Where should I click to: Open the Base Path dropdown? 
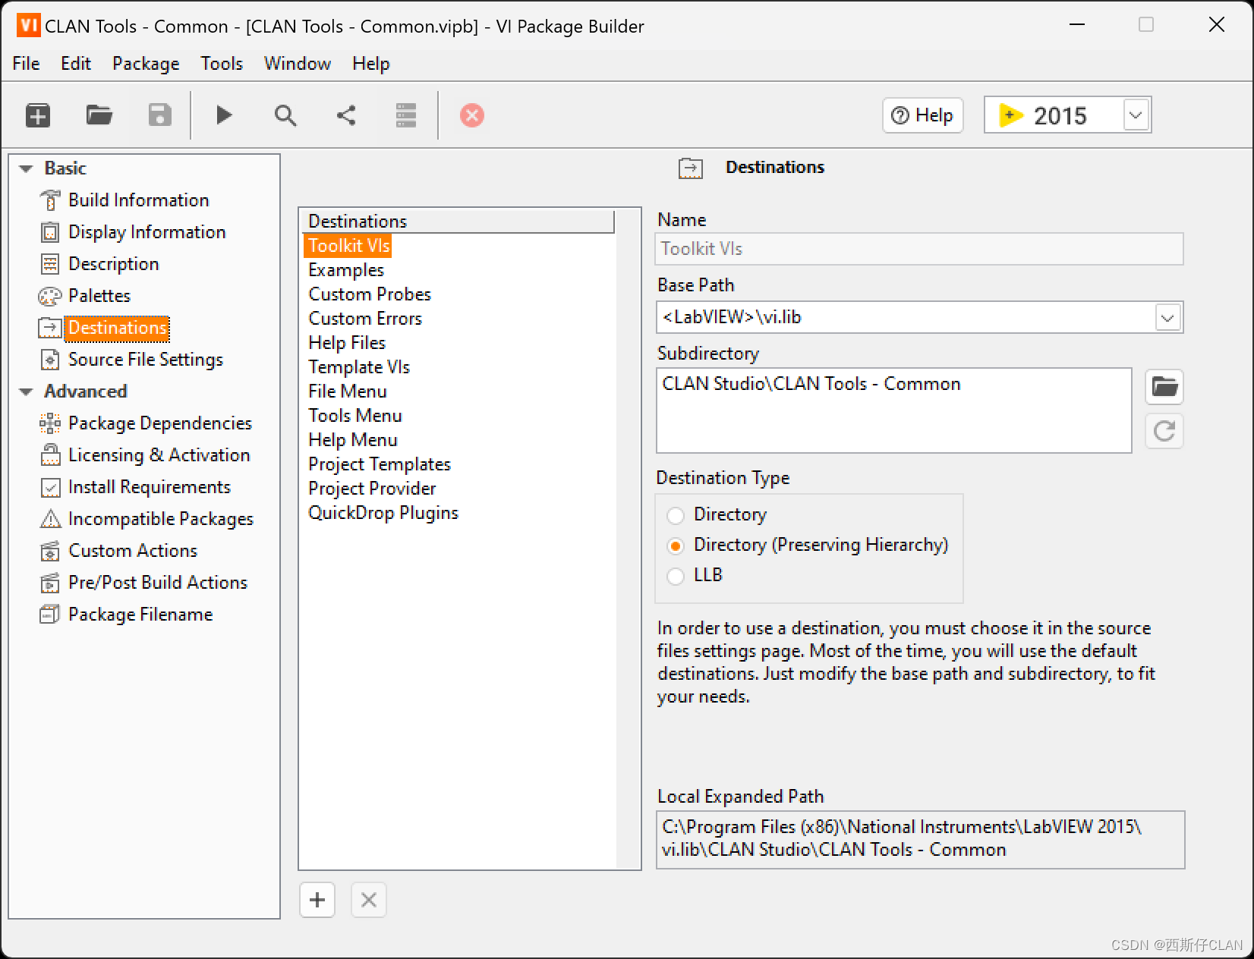tap(1167, 317)
